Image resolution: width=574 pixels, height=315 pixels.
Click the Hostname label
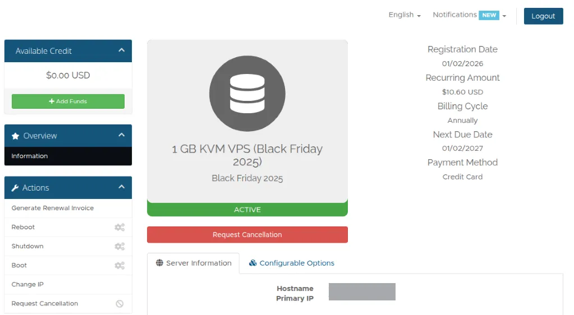[295, 289]
